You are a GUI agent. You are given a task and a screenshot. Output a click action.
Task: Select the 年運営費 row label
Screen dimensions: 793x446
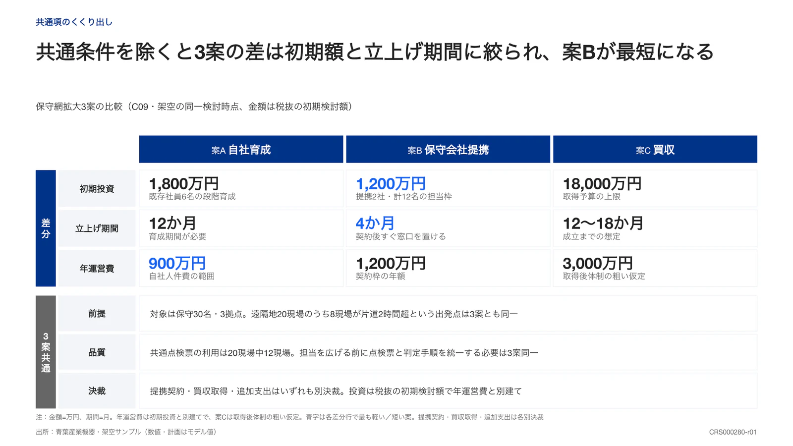pos(97,268)
